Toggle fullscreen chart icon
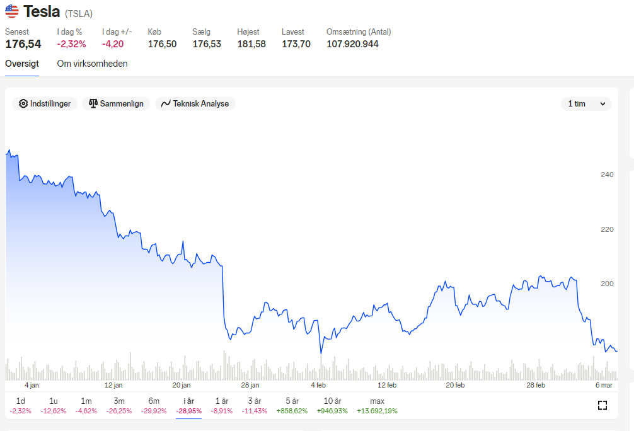 602,405
